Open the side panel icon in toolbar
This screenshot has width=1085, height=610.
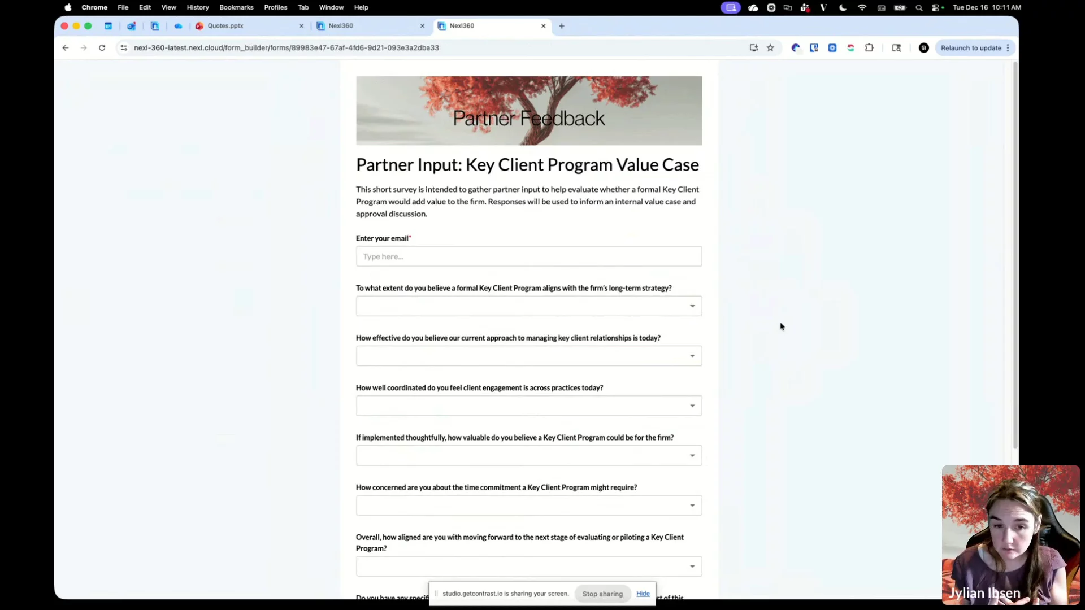pyautogui.click(x=896, y=48)
